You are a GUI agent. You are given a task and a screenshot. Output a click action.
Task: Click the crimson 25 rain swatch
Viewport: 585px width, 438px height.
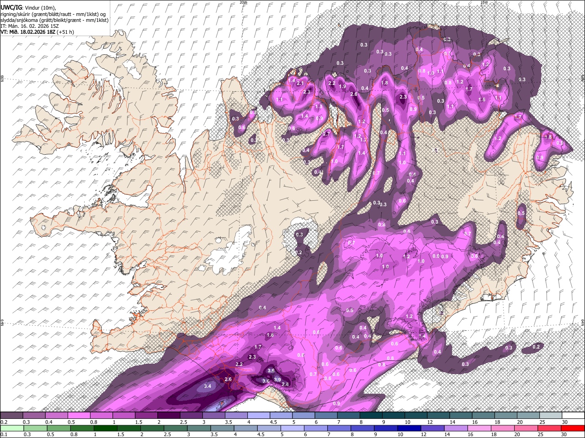(x=550, y=428)
